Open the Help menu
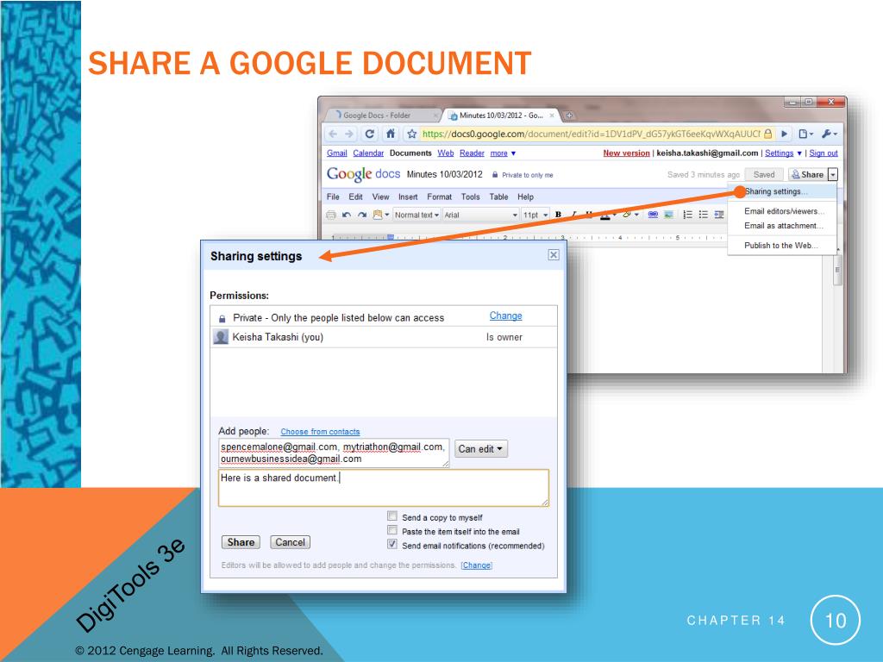883x662 pixels. tap(525, 197)
